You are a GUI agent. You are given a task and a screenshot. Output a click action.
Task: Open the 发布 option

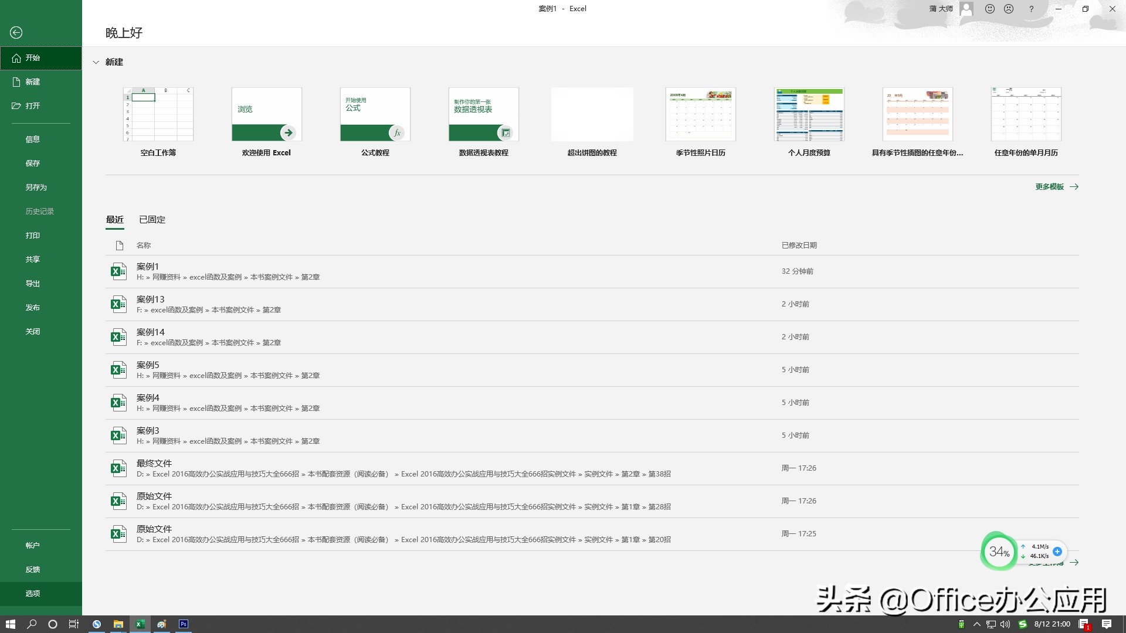click(x=41, y=308)
